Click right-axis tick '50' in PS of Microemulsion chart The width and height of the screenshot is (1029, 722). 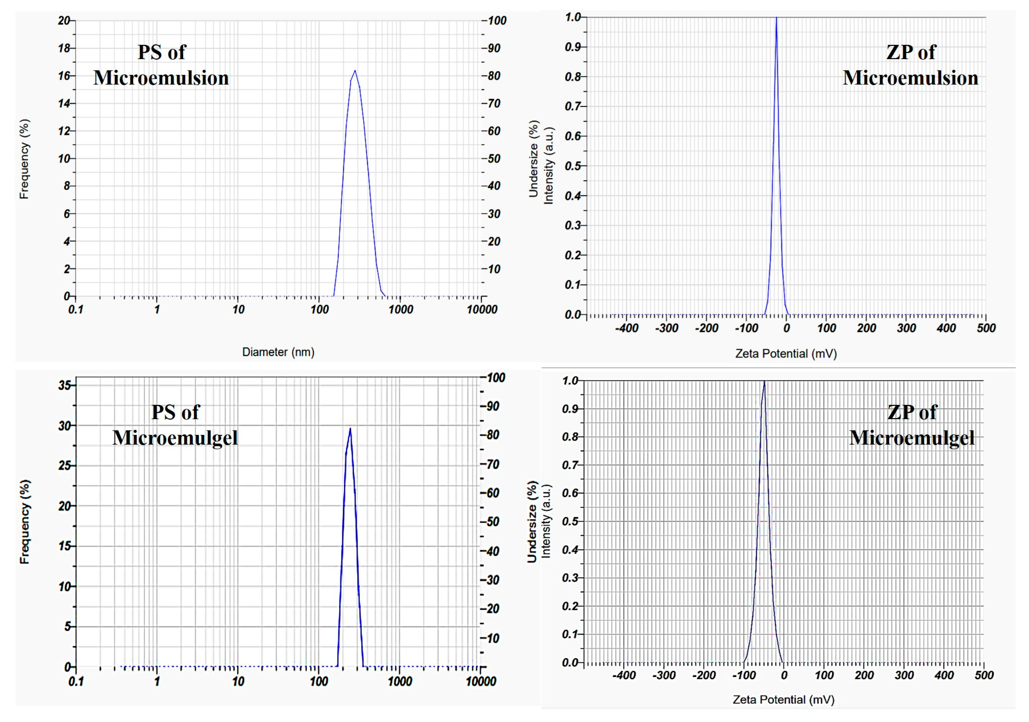(x=494, y=159)
